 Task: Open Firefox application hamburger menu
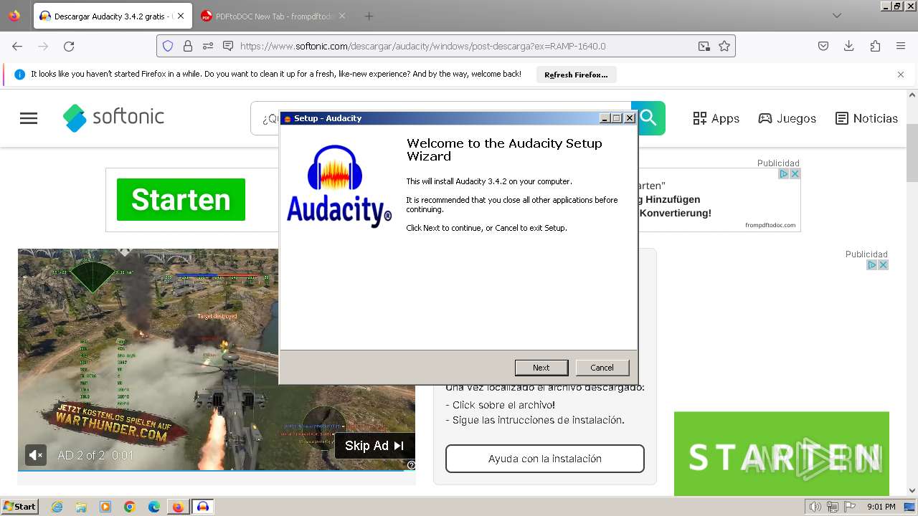pos(901,46)
